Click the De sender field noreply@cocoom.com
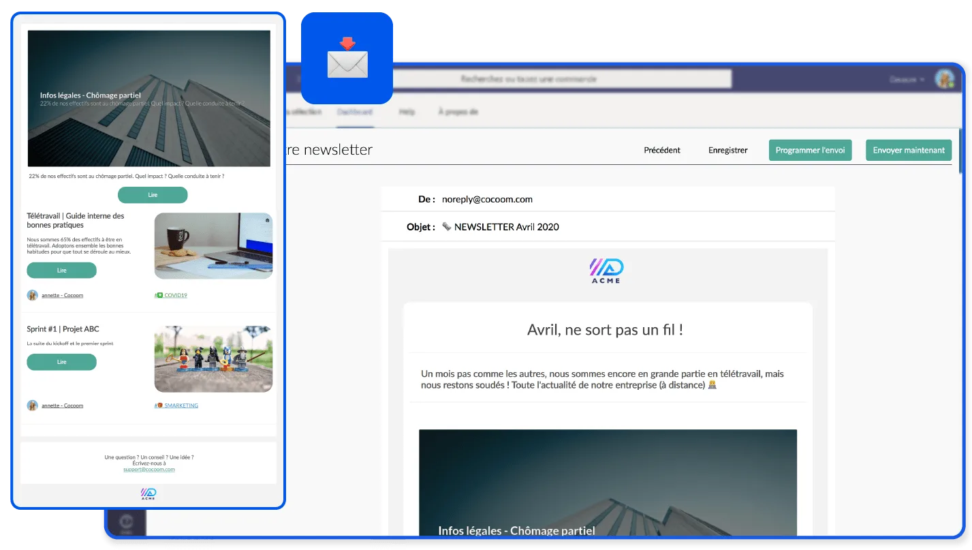Screen dimensions: 972x550 (x=608, y=199)
